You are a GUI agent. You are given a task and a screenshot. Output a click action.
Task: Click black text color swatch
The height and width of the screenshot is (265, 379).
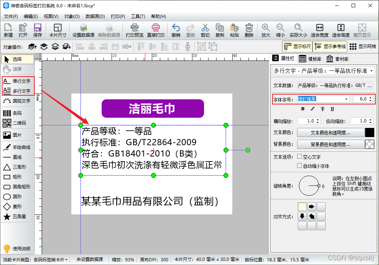pyautogui.click(x=369, y=133)
